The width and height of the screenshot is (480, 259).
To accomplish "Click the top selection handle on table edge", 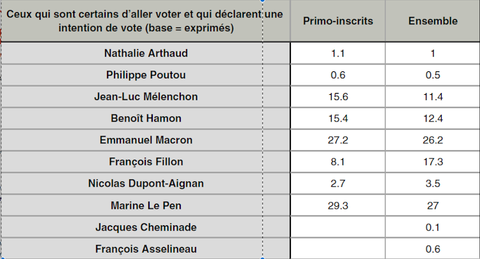I will point(262,1).
